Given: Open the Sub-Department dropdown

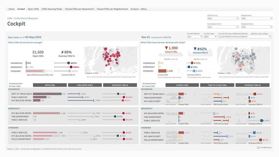Looking at the screenshot, I should tap(223, 27).
